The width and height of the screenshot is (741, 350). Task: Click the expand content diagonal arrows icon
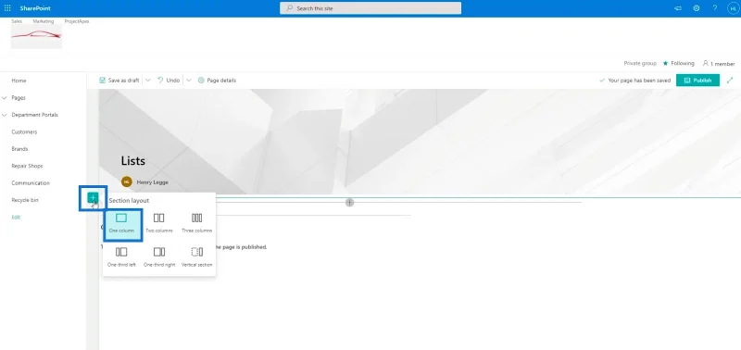point(730,81)
